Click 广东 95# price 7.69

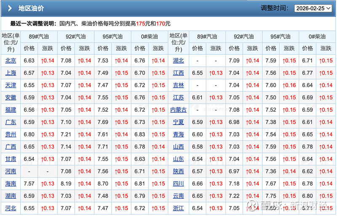tap(103, 122)
